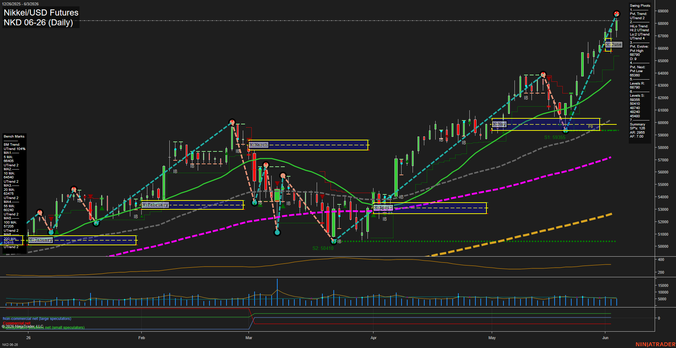The width and height of the screenshot is (676, 348).
Task: Click the Bench Marks panel heading
Action: pos(14,136)
